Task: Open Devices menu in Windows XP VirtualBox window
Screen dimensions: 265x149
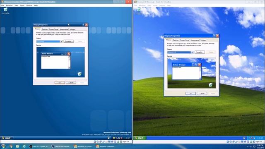Action: 162,5
